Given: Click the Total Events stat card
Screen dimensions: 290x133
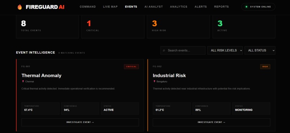Looking at the screenshot, I should click(47, 27).
